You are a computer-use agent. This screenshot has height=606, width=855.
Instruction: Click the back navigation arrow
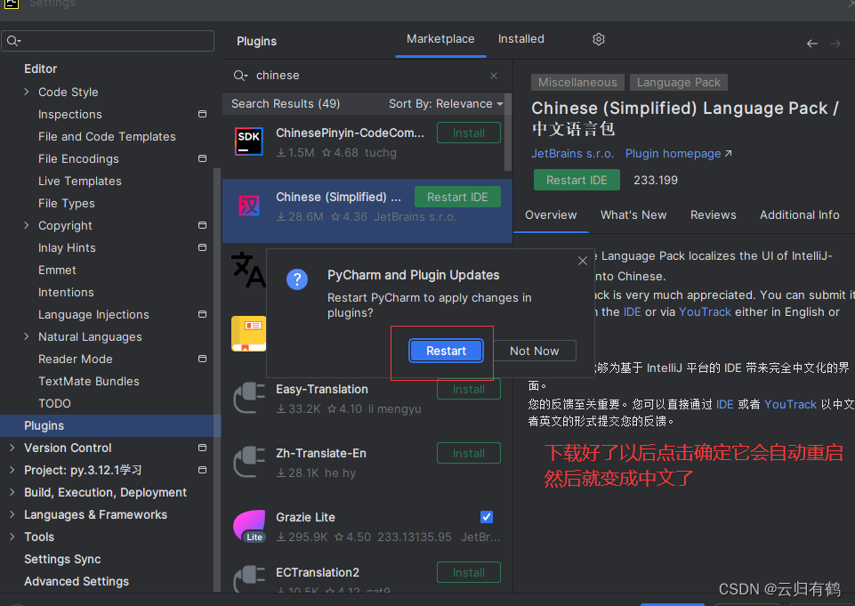click(812, 44)
